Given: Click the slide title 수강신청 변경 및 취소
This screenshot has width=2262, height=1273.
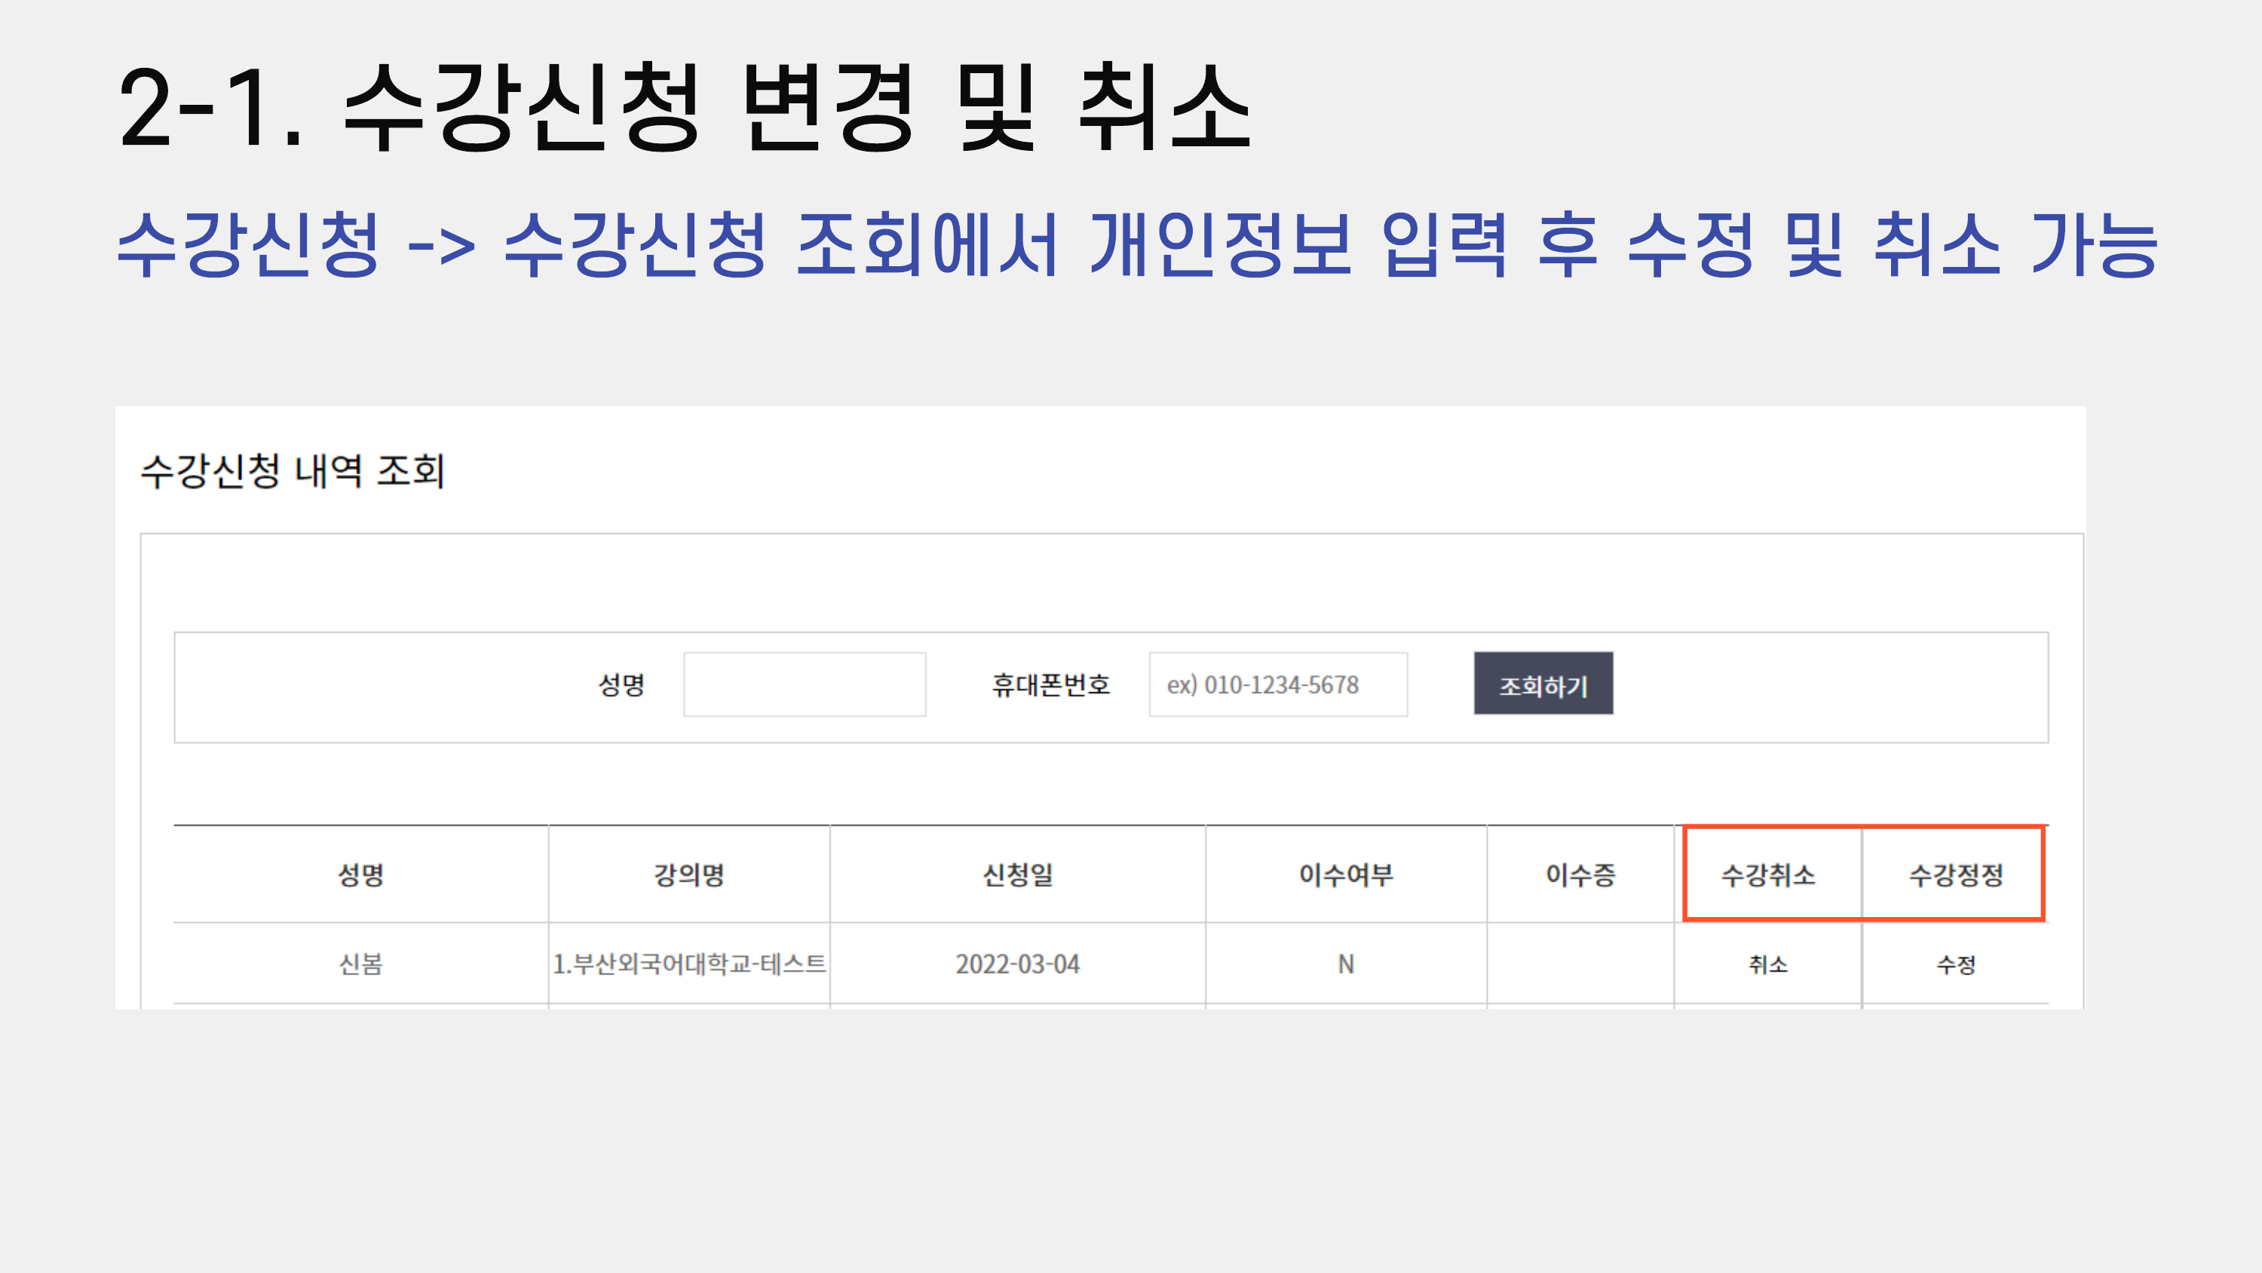Looking at the screenshot, I should pyautogui.click(x=684, y=108).
